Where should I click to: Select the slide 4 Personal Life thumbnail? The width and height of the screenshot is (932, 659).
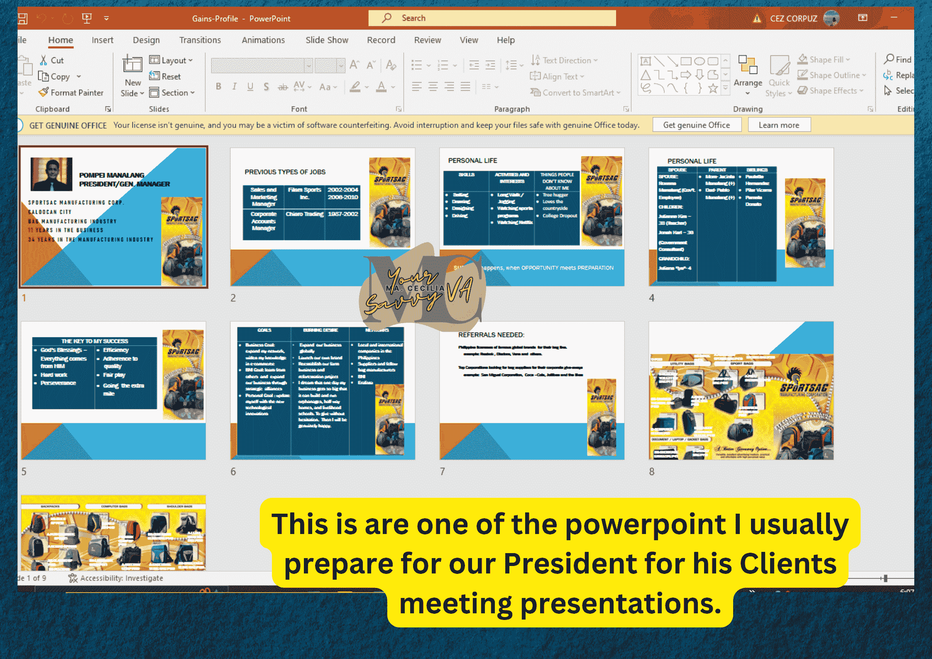(741, 217)
